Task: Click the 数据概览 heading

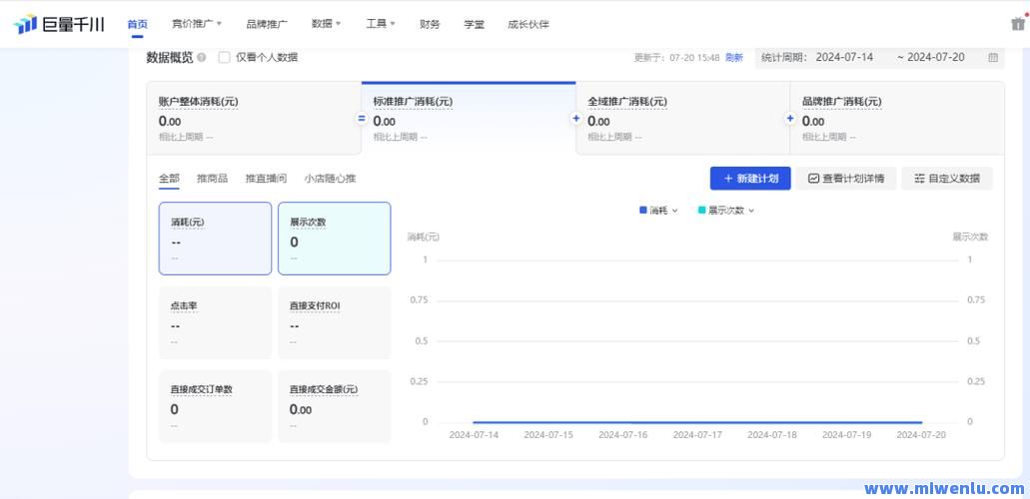Action: [170, 58]
